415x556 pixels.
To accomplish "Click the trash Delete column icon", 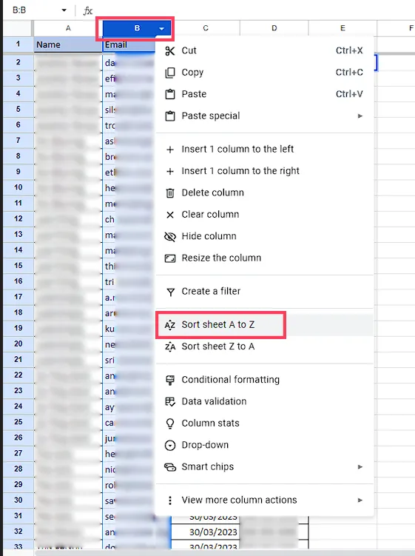I will 170,193.
